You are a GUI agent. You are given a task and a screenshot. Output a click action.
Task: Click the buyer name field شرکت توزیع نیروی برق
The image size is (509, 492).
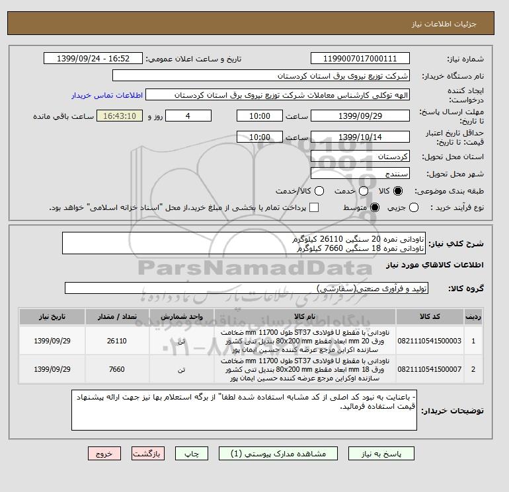(x=261, y=75)
